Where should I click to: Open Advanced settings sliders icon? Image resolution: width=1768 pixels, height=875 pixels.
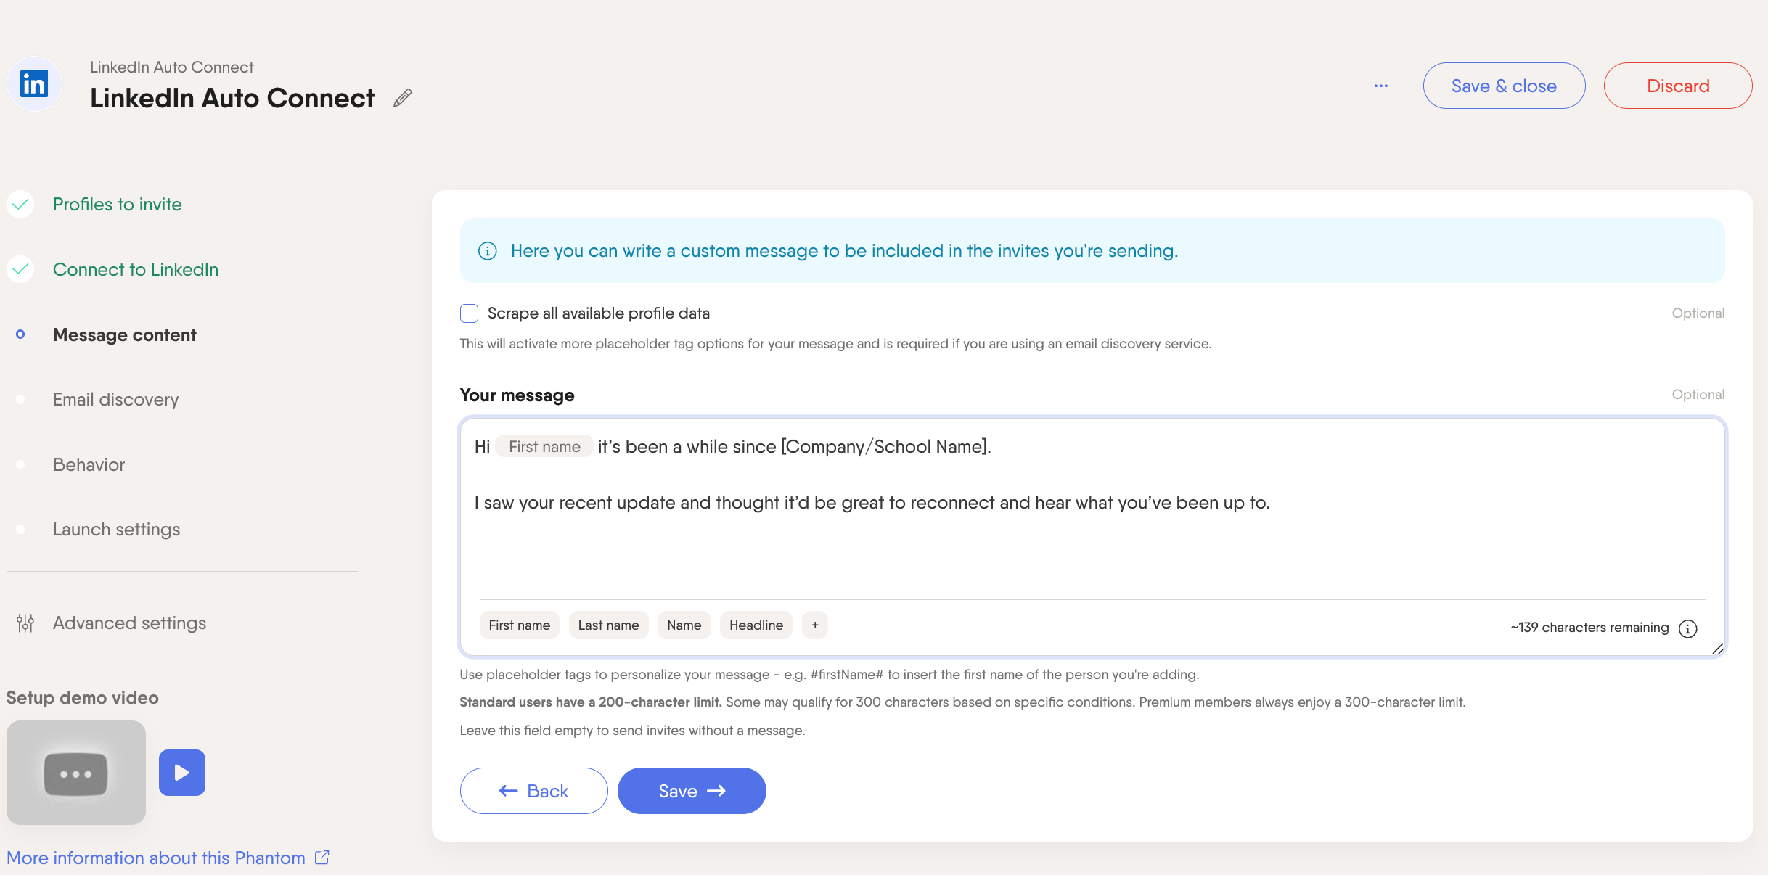click(25, 623)
